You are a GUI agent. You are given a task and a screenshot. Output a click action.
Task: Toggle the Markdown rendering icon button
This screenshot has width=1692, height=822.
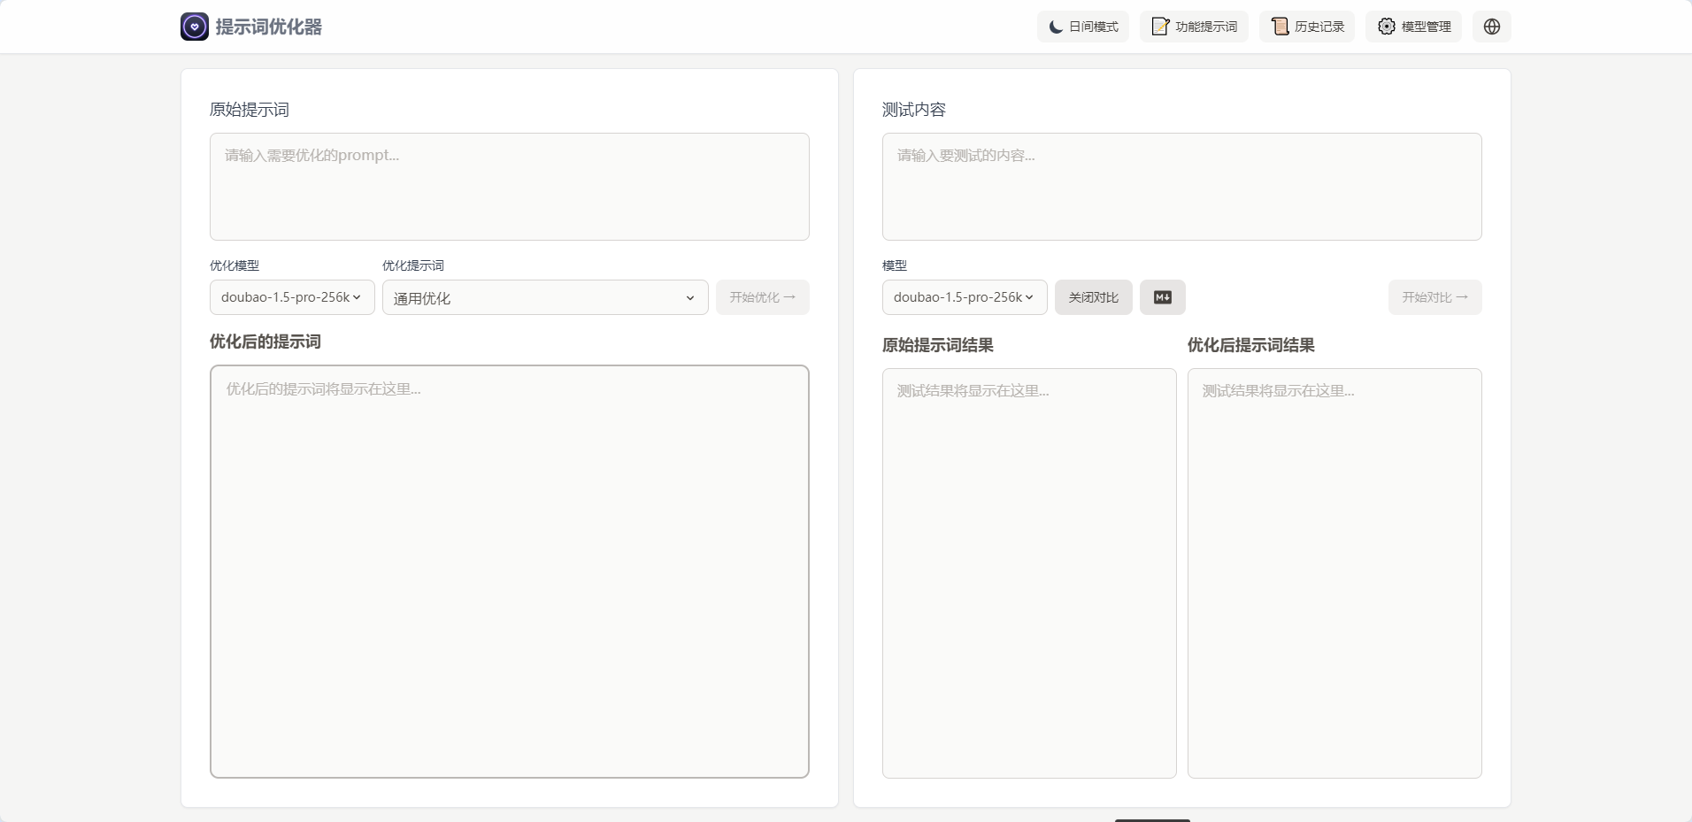[1163, 297]
